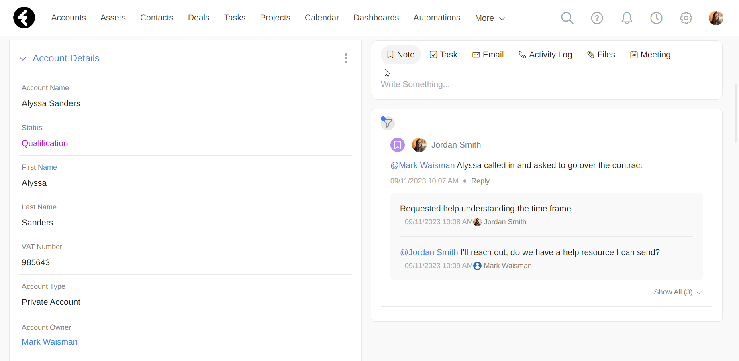
Task: Go to Deals in the navbar
Action: 198,18
